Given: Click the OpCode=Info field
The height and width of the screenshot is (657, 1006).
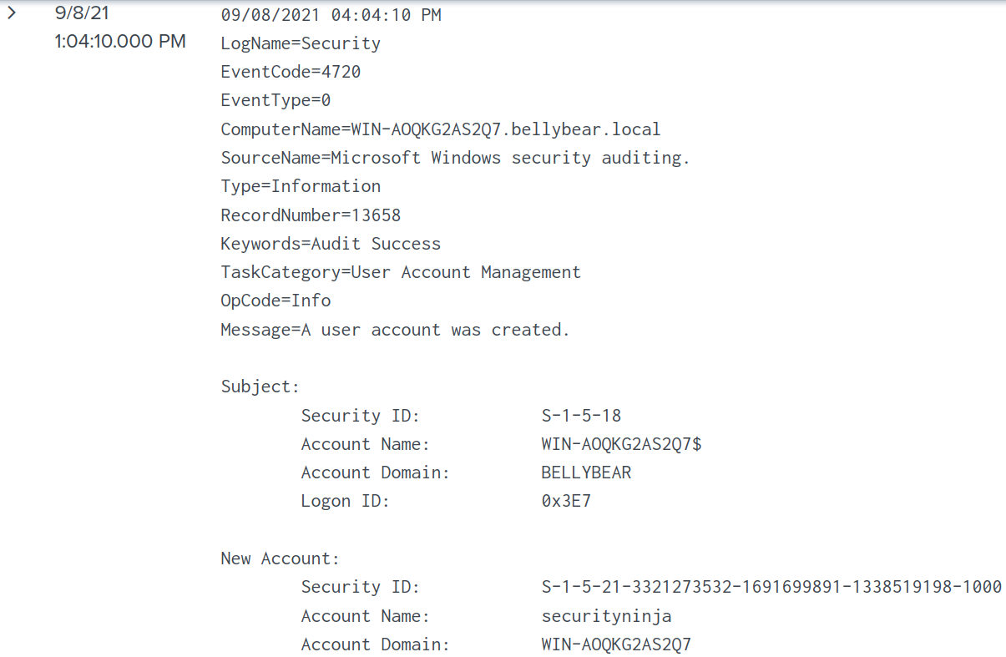Looking at the screenshot, I should [276, 301].
